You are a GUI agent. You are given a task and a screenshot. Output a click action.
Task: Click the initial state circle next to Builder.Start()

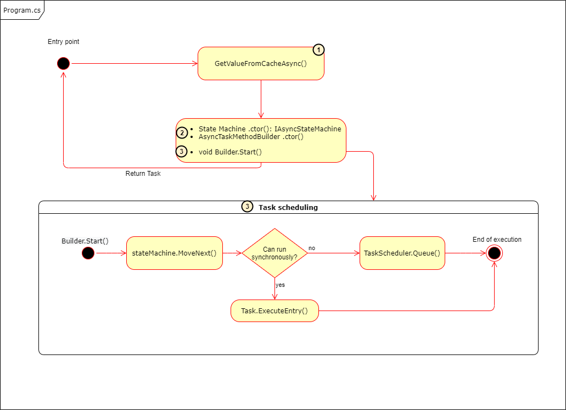tap(88, 253)
